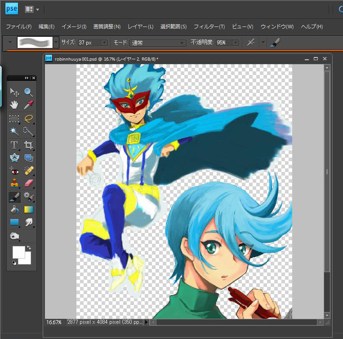
Task: Select the Hand tool
Action: 14,105
